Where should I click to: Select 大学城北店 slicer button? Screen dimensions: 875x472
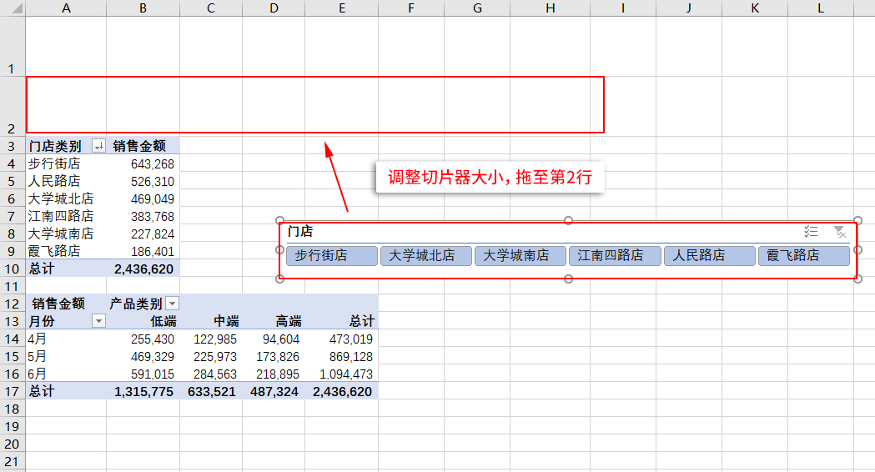point(426,255)
